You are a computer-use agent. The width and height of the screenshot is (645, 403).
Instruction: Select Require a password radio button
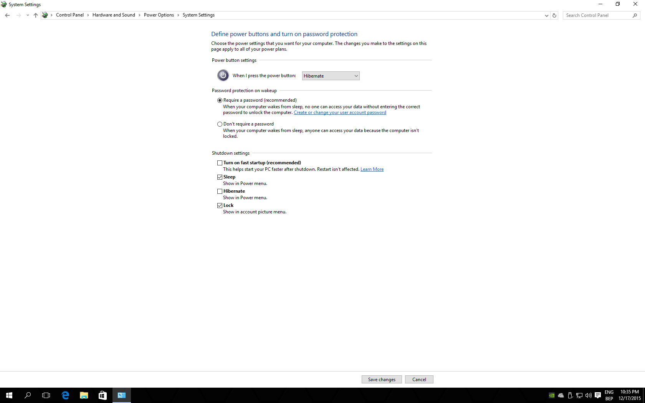(220, 100)
